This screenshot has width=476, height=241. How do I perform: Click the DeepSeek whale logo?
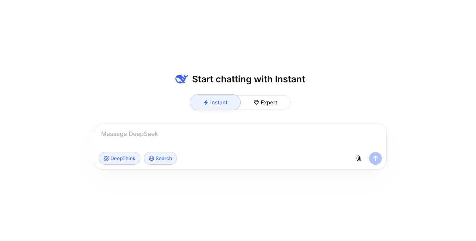pos(181,79)
